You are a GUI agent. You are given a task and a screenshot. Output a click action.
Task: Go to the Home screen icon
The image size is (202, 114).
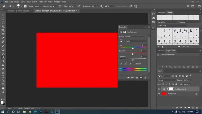(x=4, y=6)
